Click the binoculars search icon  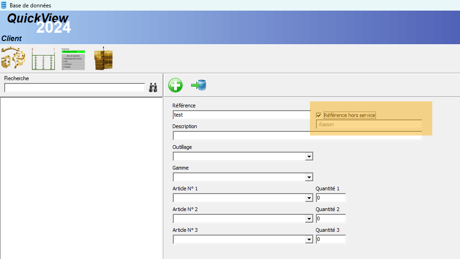coord(153,88)
